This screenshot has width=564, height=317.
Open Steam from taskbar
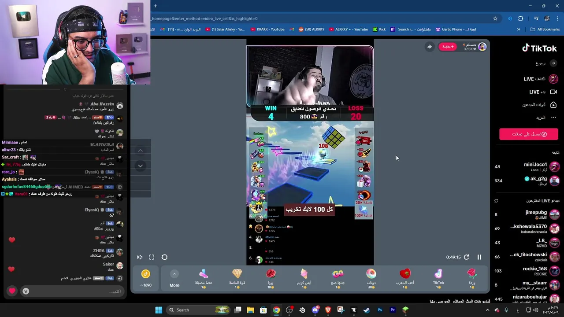(x=367, y=310)
